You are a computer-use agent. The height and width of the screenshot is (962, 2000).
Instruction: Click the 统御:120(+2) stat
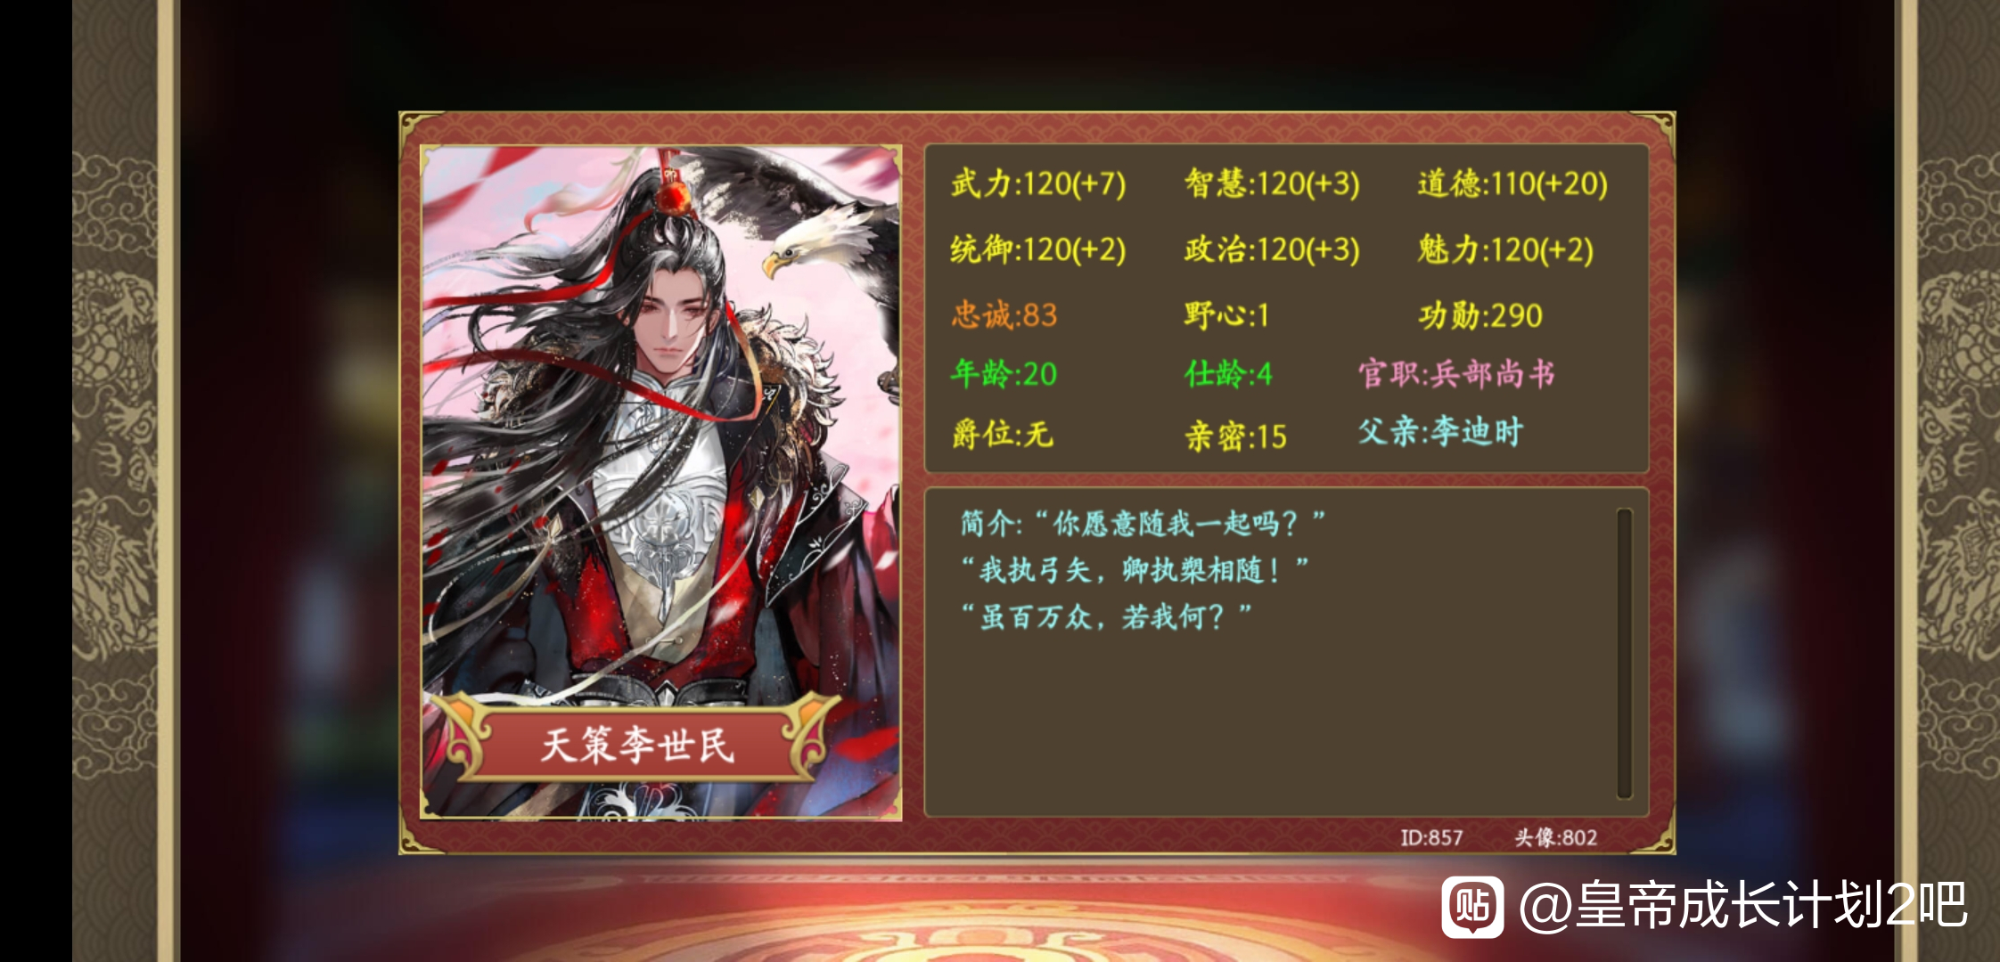[1038, 249]
